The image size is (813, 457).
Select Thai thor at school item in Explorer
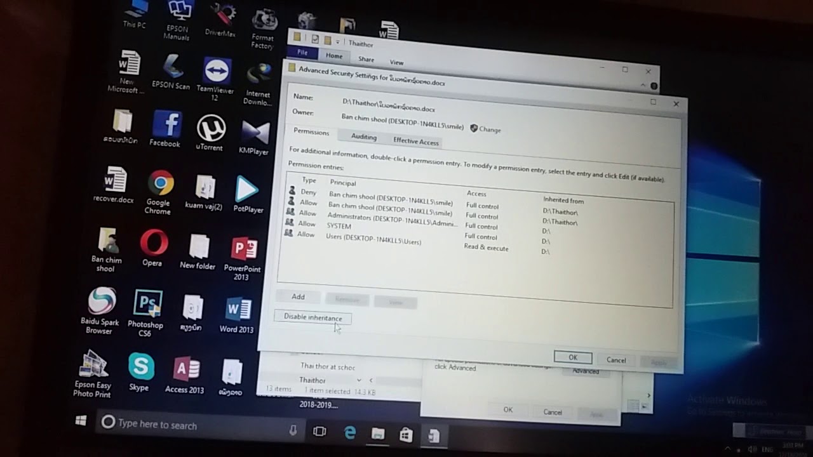tap(328, 366)
